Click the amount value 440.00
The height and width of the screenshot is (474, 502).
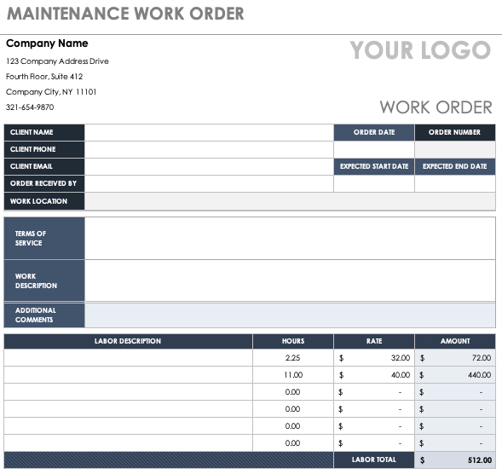[x=479, y=375]
